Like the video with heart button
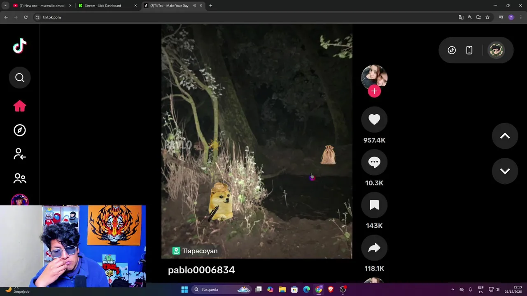The width and height of the screenshot is (527, 296). (374, 120)
